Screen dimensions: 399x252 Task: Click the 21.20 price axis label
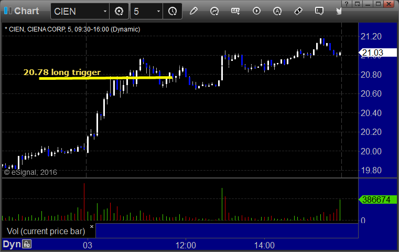click(x=371, y=36)
